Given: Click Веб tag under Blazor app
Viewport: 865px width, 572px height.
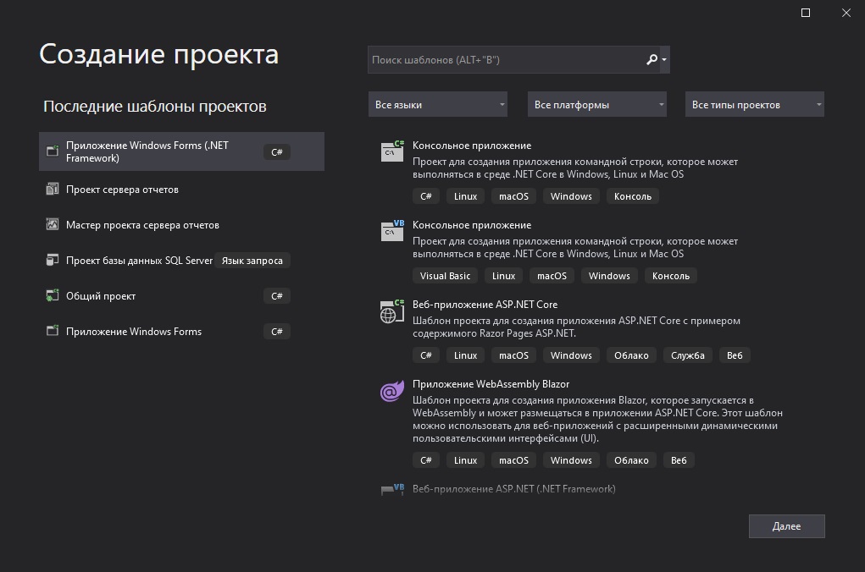Looking at the screenshot, I should point(679,460).
